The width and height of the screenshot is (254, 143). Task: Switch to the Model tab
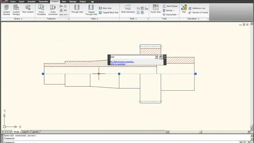(16, 132)
